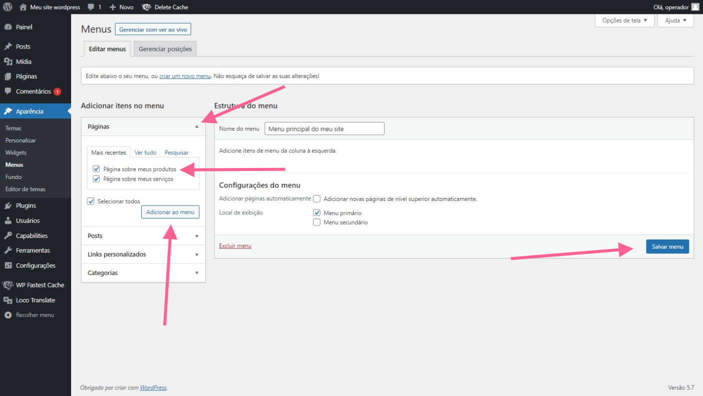
Task: Click the Novo label in admin bar
Action: coord(126,7)
